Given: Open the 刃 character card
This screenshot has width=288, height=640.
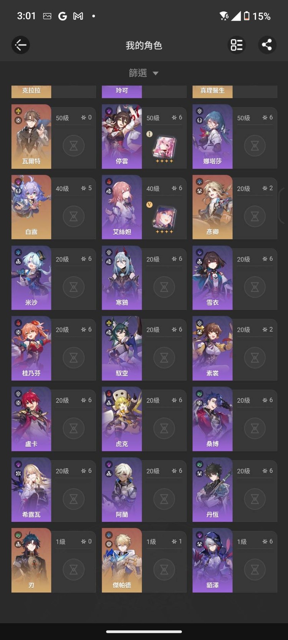Looking at the screenshot, I should [31, 560].
